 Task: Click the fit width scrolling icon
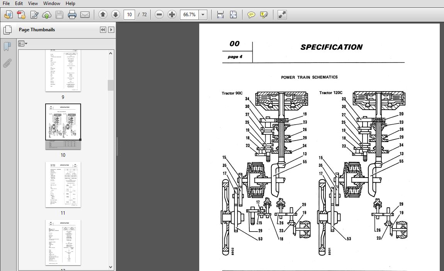pos(220,14)
